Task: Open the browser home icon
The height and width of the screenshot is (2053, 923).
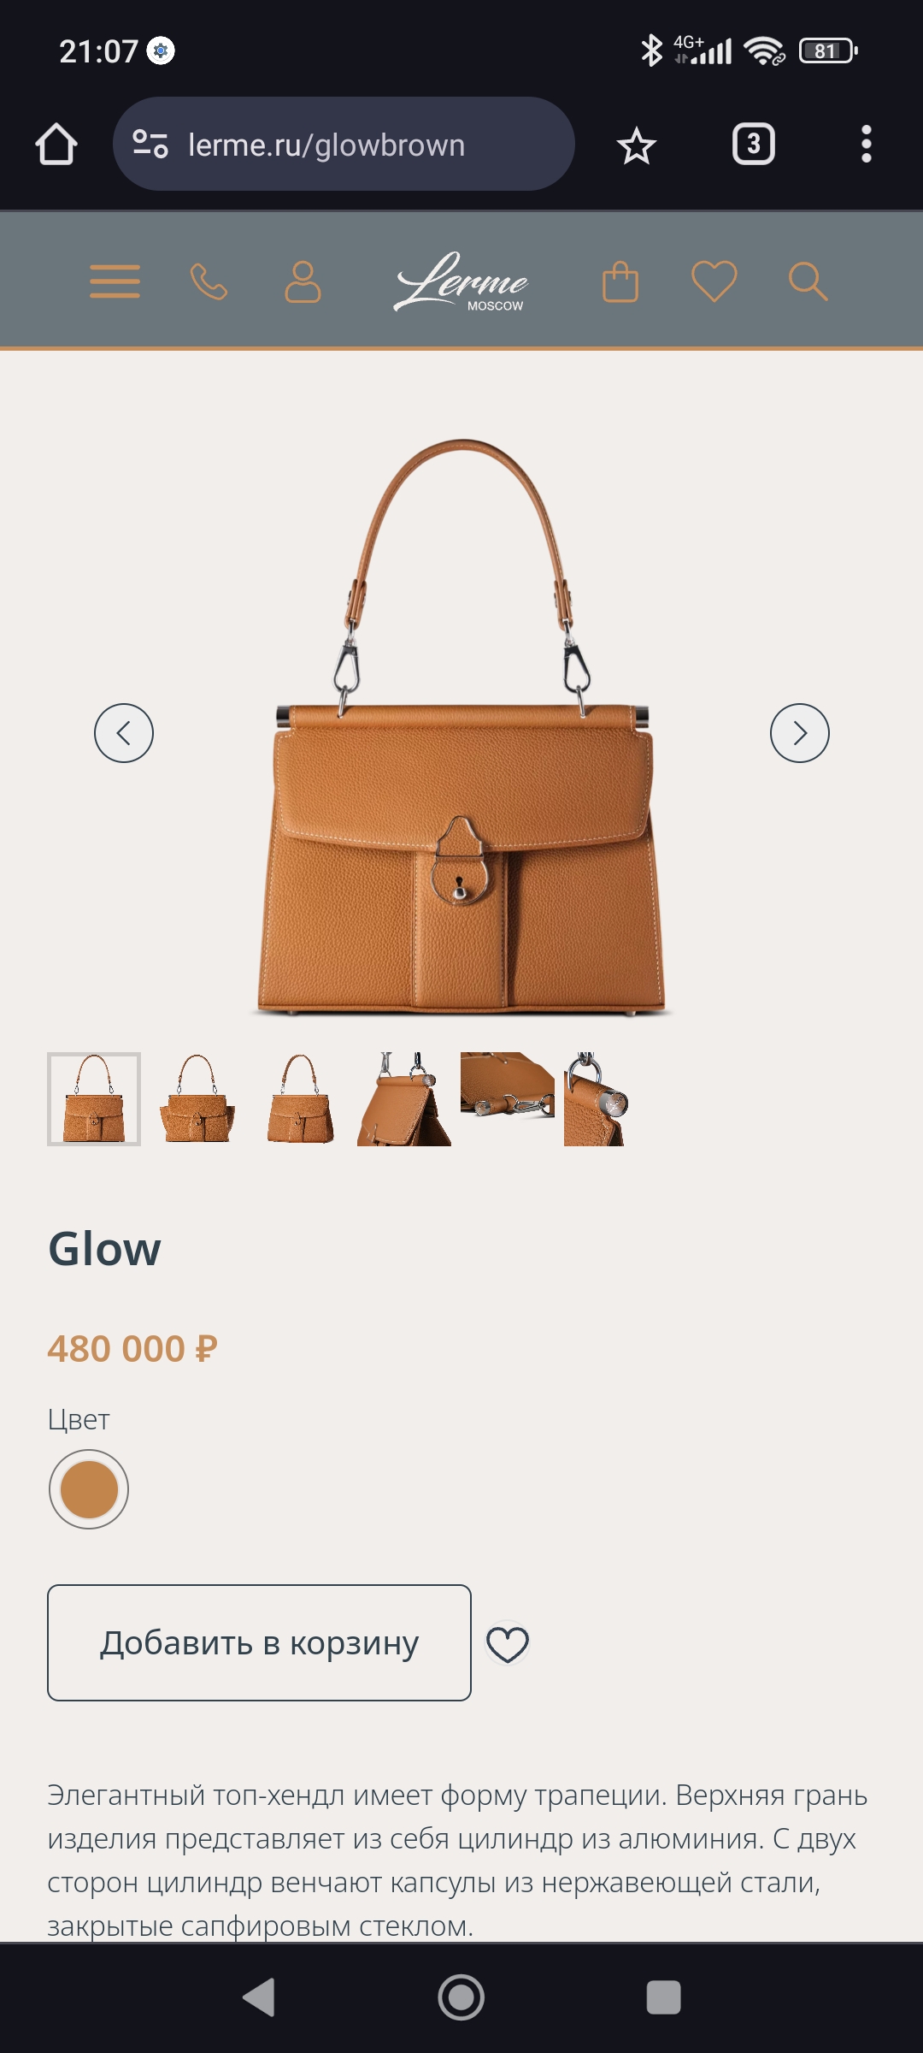Action: pyautogui.click(x=56, y=144)
